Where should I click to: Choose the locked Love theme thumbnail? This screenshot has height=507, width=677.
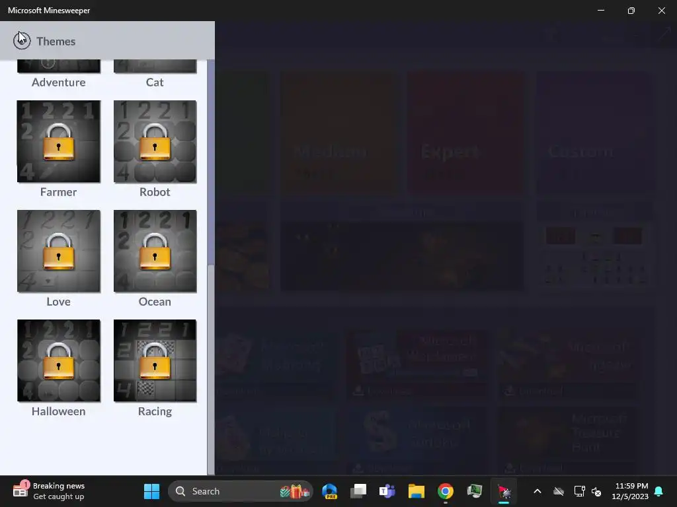[x=59, y=251]
